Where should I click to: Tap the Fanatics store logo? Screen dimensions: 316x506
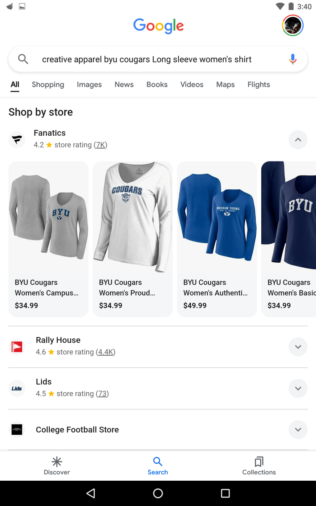(x=17, y=140)
